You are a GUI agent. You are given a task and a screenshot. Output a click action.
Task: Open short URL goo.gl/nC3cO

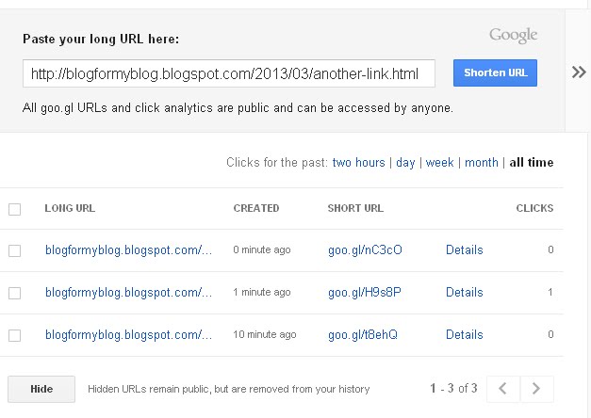pyautogui.click(x=365, y=250)
